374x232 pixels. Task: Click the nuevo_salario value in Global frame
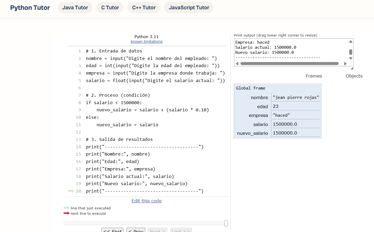[x=285, y=133]
